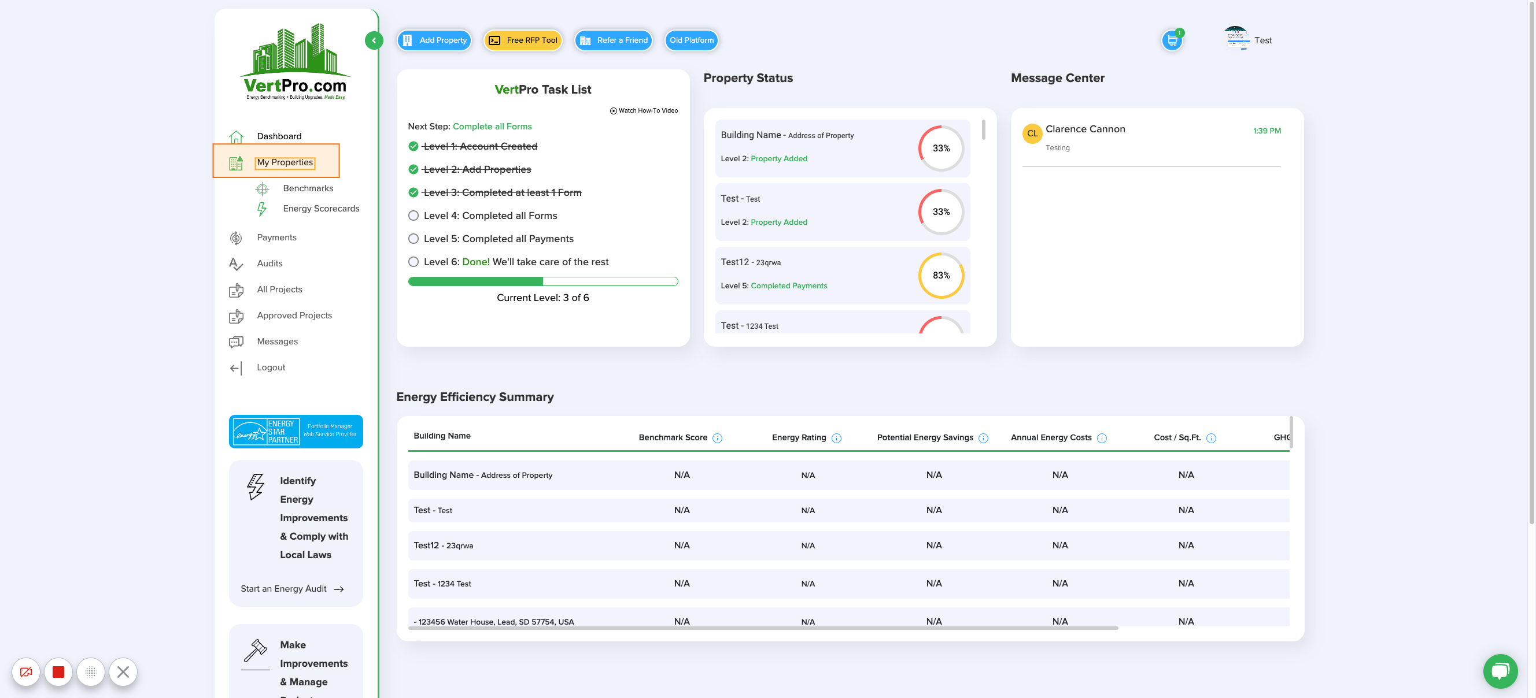The width and height of the screenshot is (1536, 698).
Task: Open My Properties in the sidebar
Action: click(x=285, y=162)
